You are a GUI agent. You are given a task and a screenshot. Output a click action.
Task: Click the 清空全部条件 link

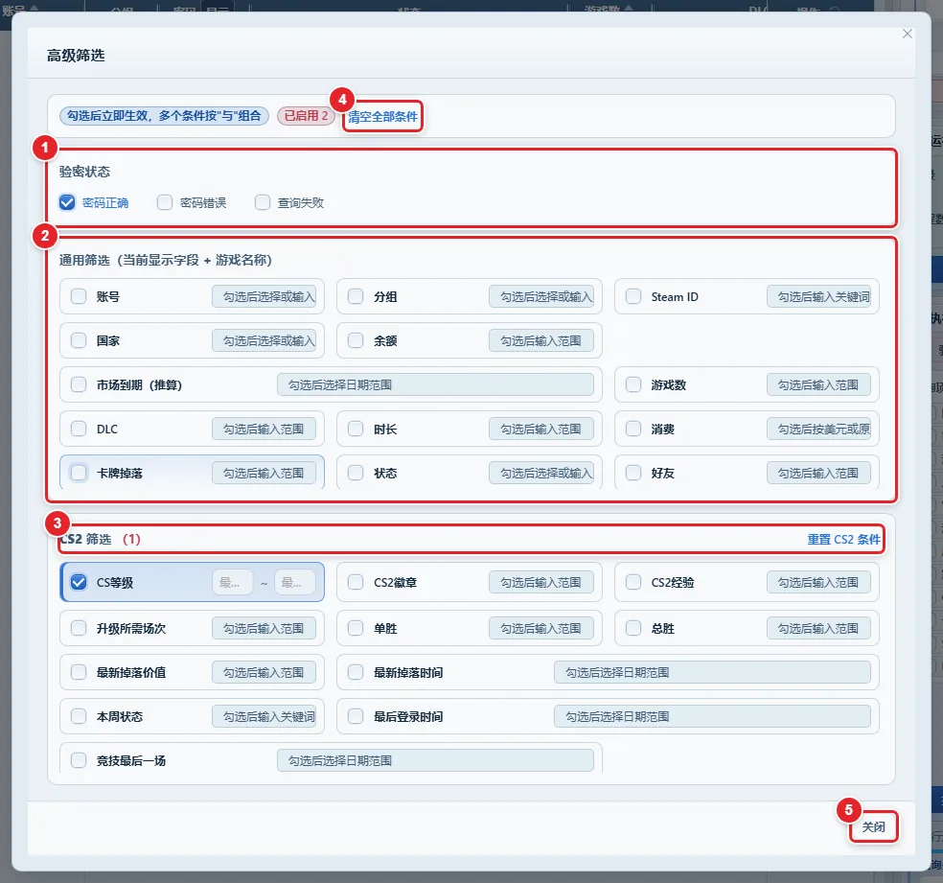click(x=382, y=117)
